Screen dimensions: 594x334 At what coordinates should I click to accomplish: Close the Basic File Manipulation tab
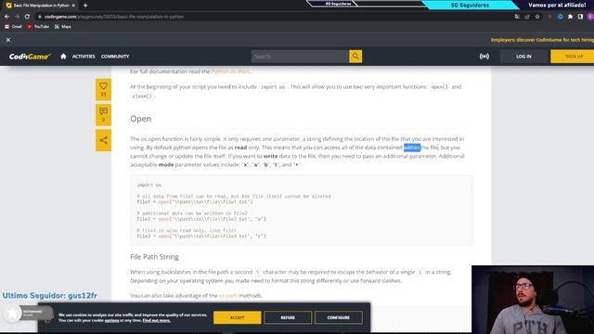coord(73,6)
